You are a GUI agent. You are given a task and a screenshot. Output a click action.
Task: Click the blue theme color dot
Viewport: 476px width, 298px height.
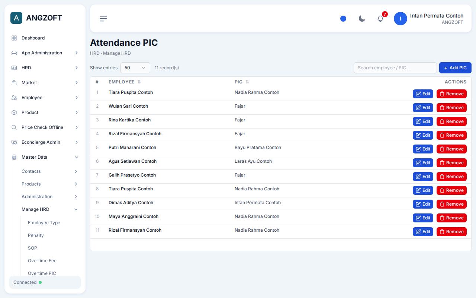tap(343, 19)
